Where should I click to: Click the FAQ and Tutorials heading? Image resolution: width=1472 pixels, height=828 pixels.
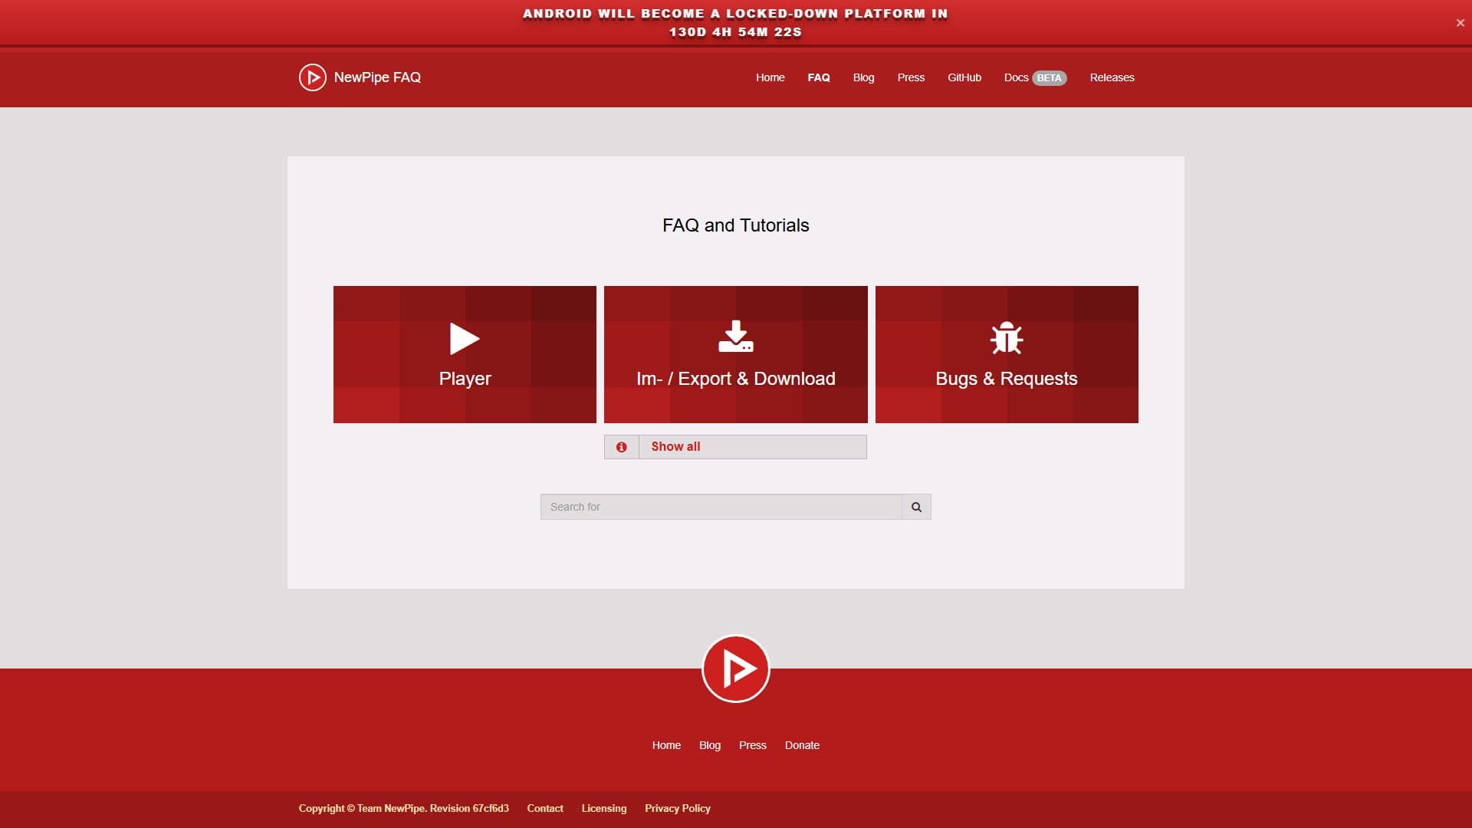pyautogui.click(x=736, y=225)
